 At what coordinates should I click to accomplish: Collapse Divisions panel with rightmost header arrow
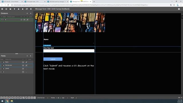tap(31, 13)
